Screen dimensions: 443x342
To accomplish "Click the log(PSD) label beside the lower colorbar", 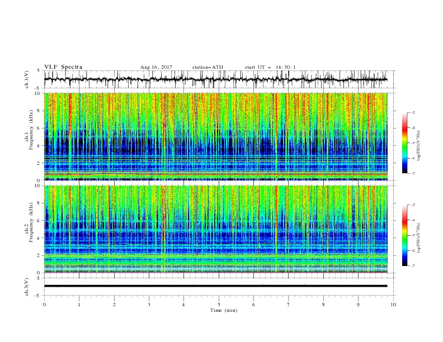I will pyautogui.click(x=420, y=237).
